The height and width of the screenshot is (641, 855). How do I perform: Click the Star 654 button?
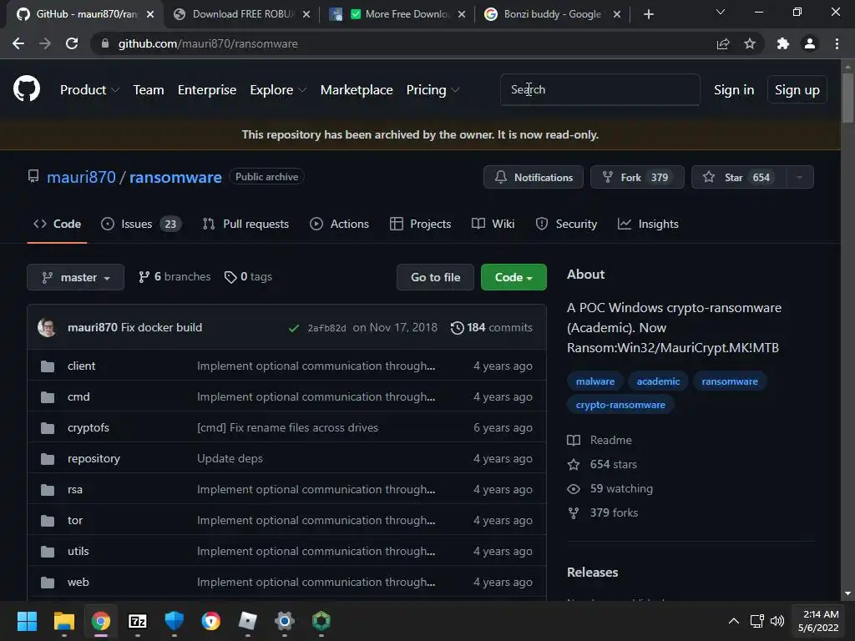(739, 177)
